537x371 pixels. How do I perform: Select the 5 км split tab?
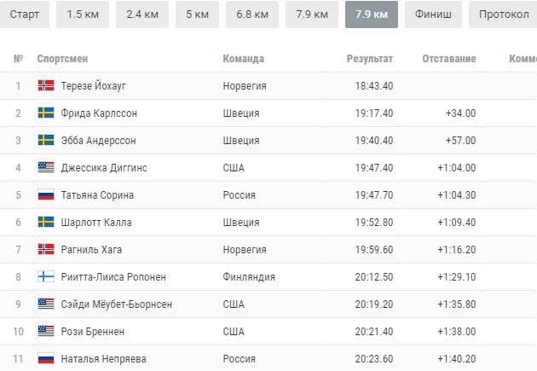pos(198,14)
